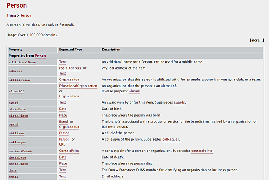Open the additionalName property link
The width and height of the screenshot is (269, 180).
[x=22, y=62]
